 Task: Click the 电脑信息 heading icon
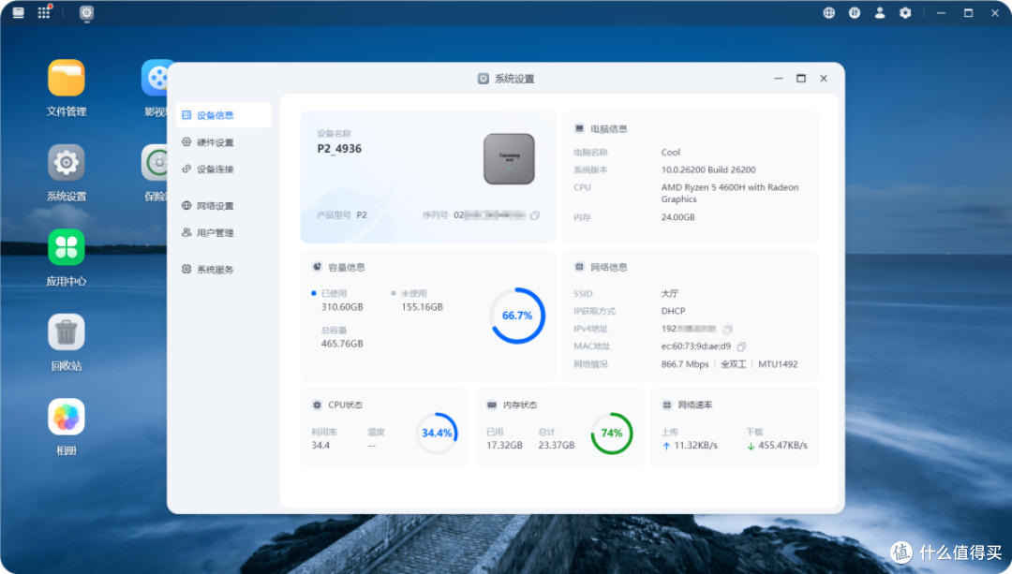click(x=579, y=129)
